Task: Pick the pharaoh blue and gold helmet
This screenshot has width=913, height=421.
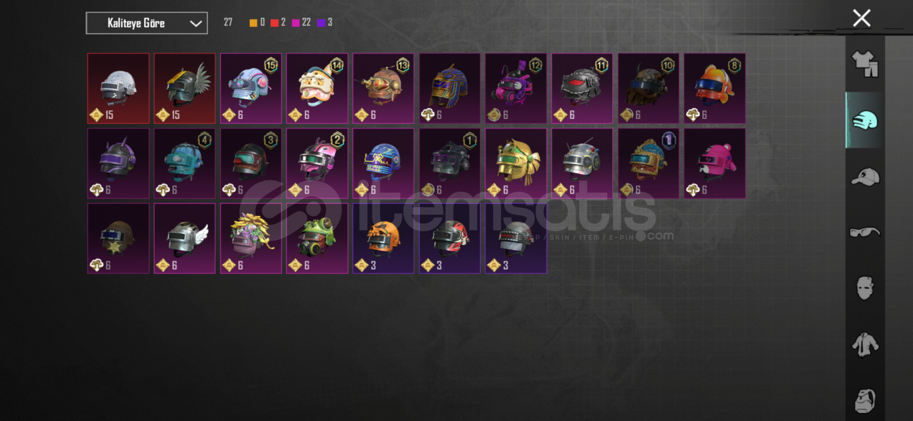Action: [x=450, y=88]
